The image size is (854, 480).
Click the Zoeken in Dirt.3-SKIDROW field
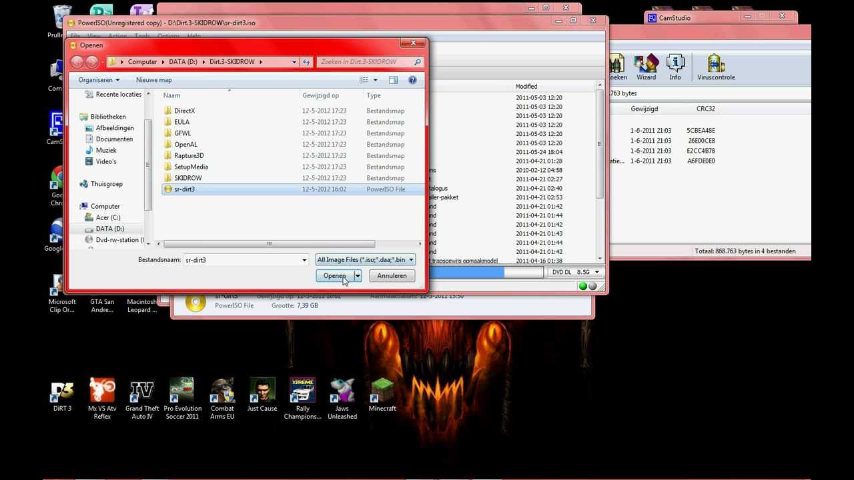[364, 62]
